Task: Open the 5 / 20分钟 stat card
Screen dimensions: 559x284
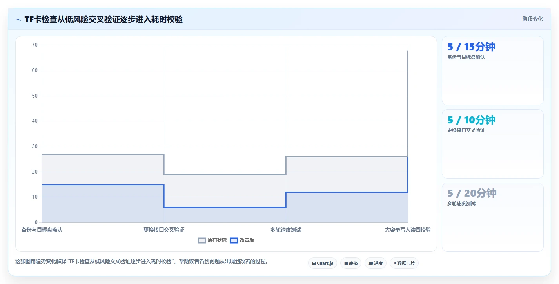Action: tap(493, 217)
